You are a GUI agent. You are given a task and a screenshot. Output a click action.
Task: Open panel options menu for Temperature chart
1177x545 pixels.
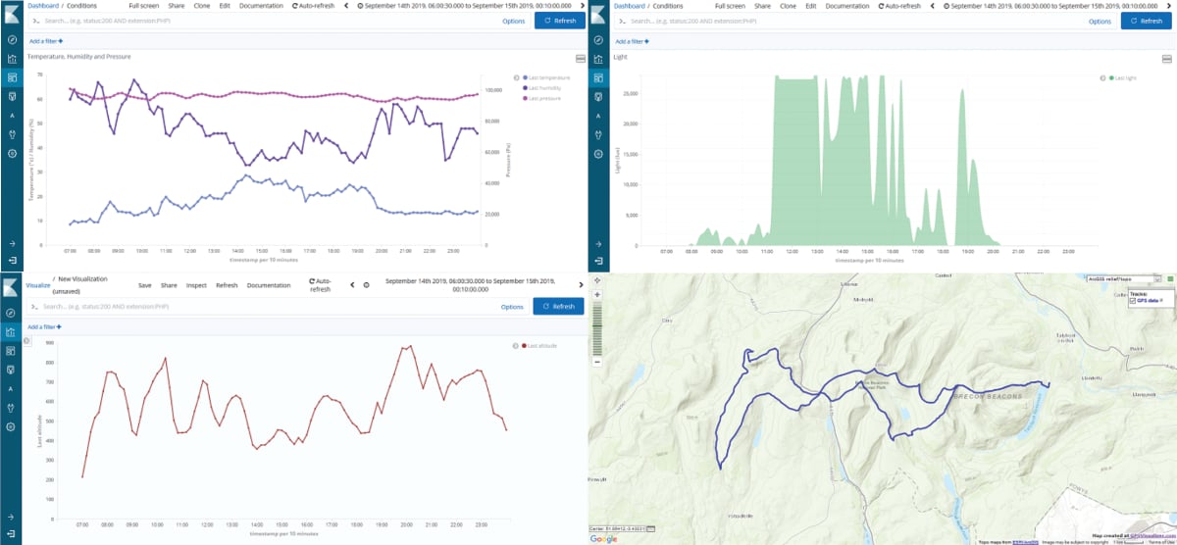tap(579, 59)
